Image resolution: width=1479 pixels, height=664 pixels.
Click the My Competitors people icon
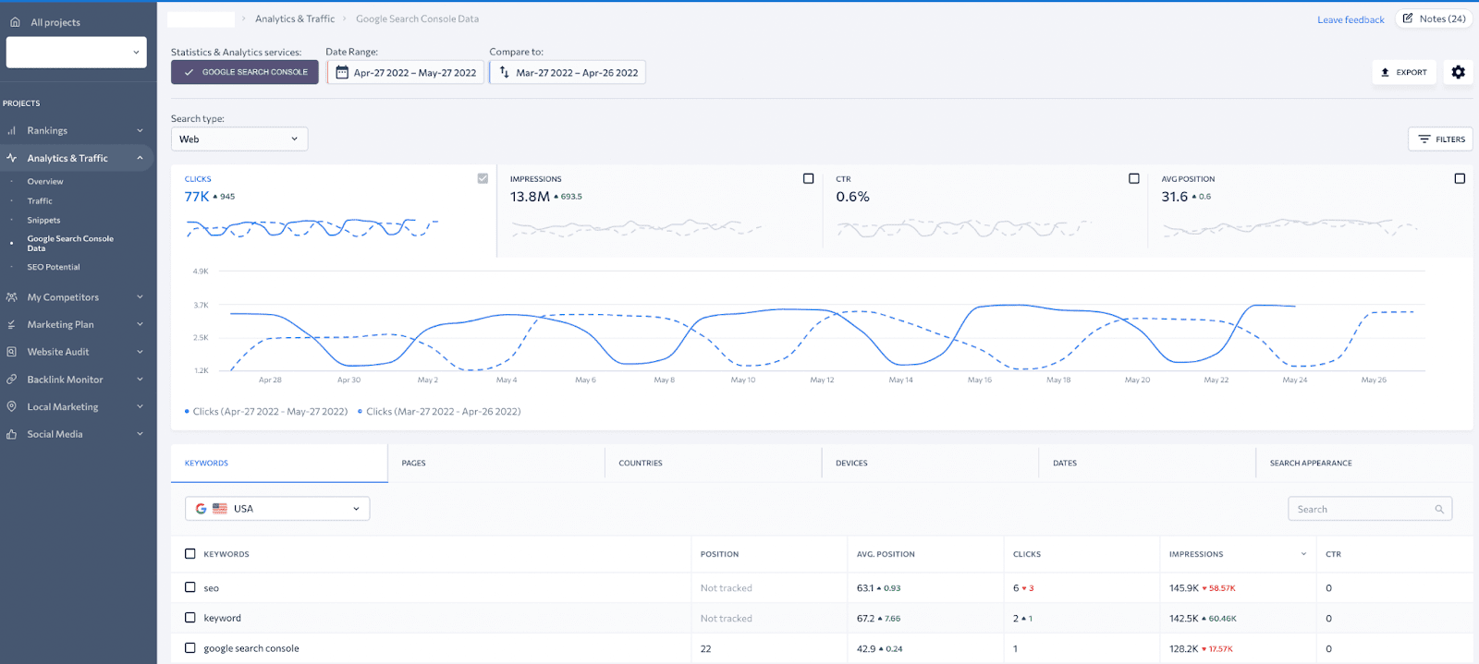(11, 297)
